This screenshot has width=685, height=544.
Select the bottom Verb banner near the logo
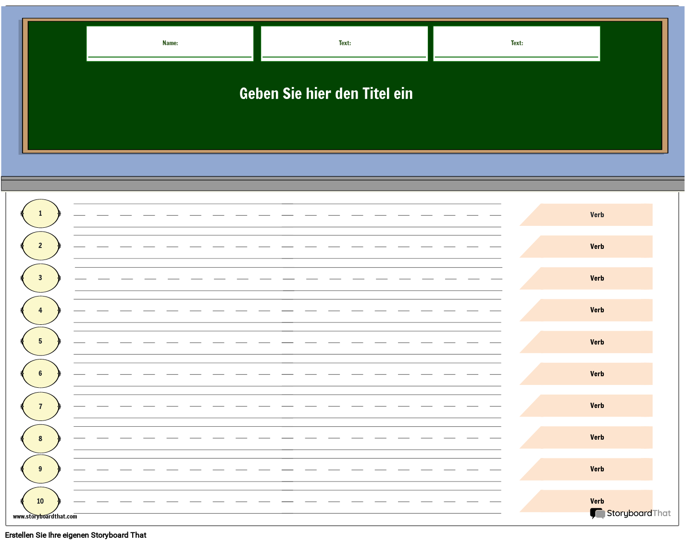point(597,501)
